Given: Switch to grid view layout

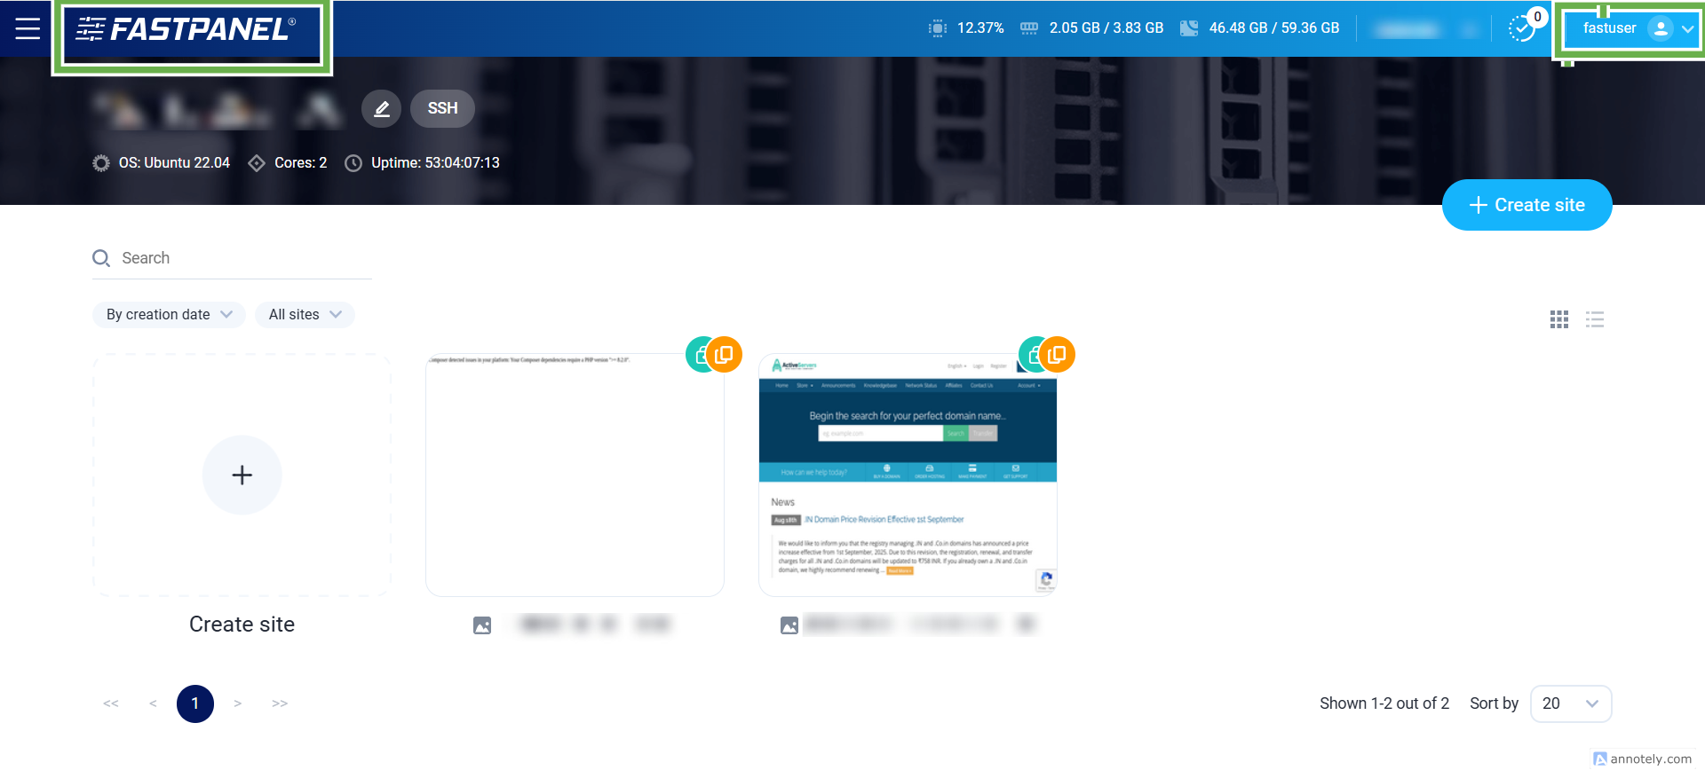Looking at the screenshot, I should (1558, 319).
